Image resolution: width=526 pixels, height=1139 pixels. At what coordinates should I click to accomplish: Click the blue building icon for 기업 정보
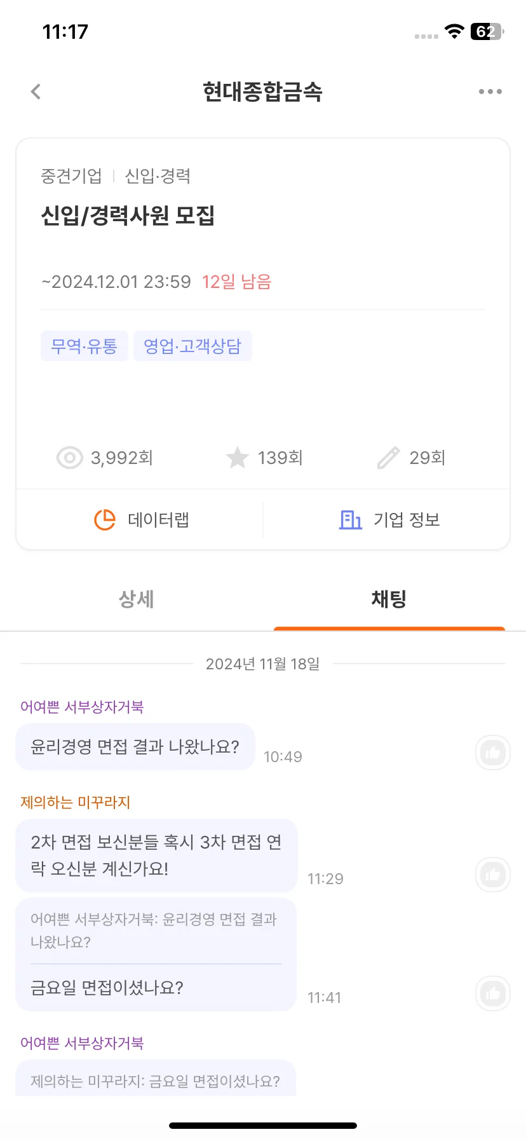[350, 520]
